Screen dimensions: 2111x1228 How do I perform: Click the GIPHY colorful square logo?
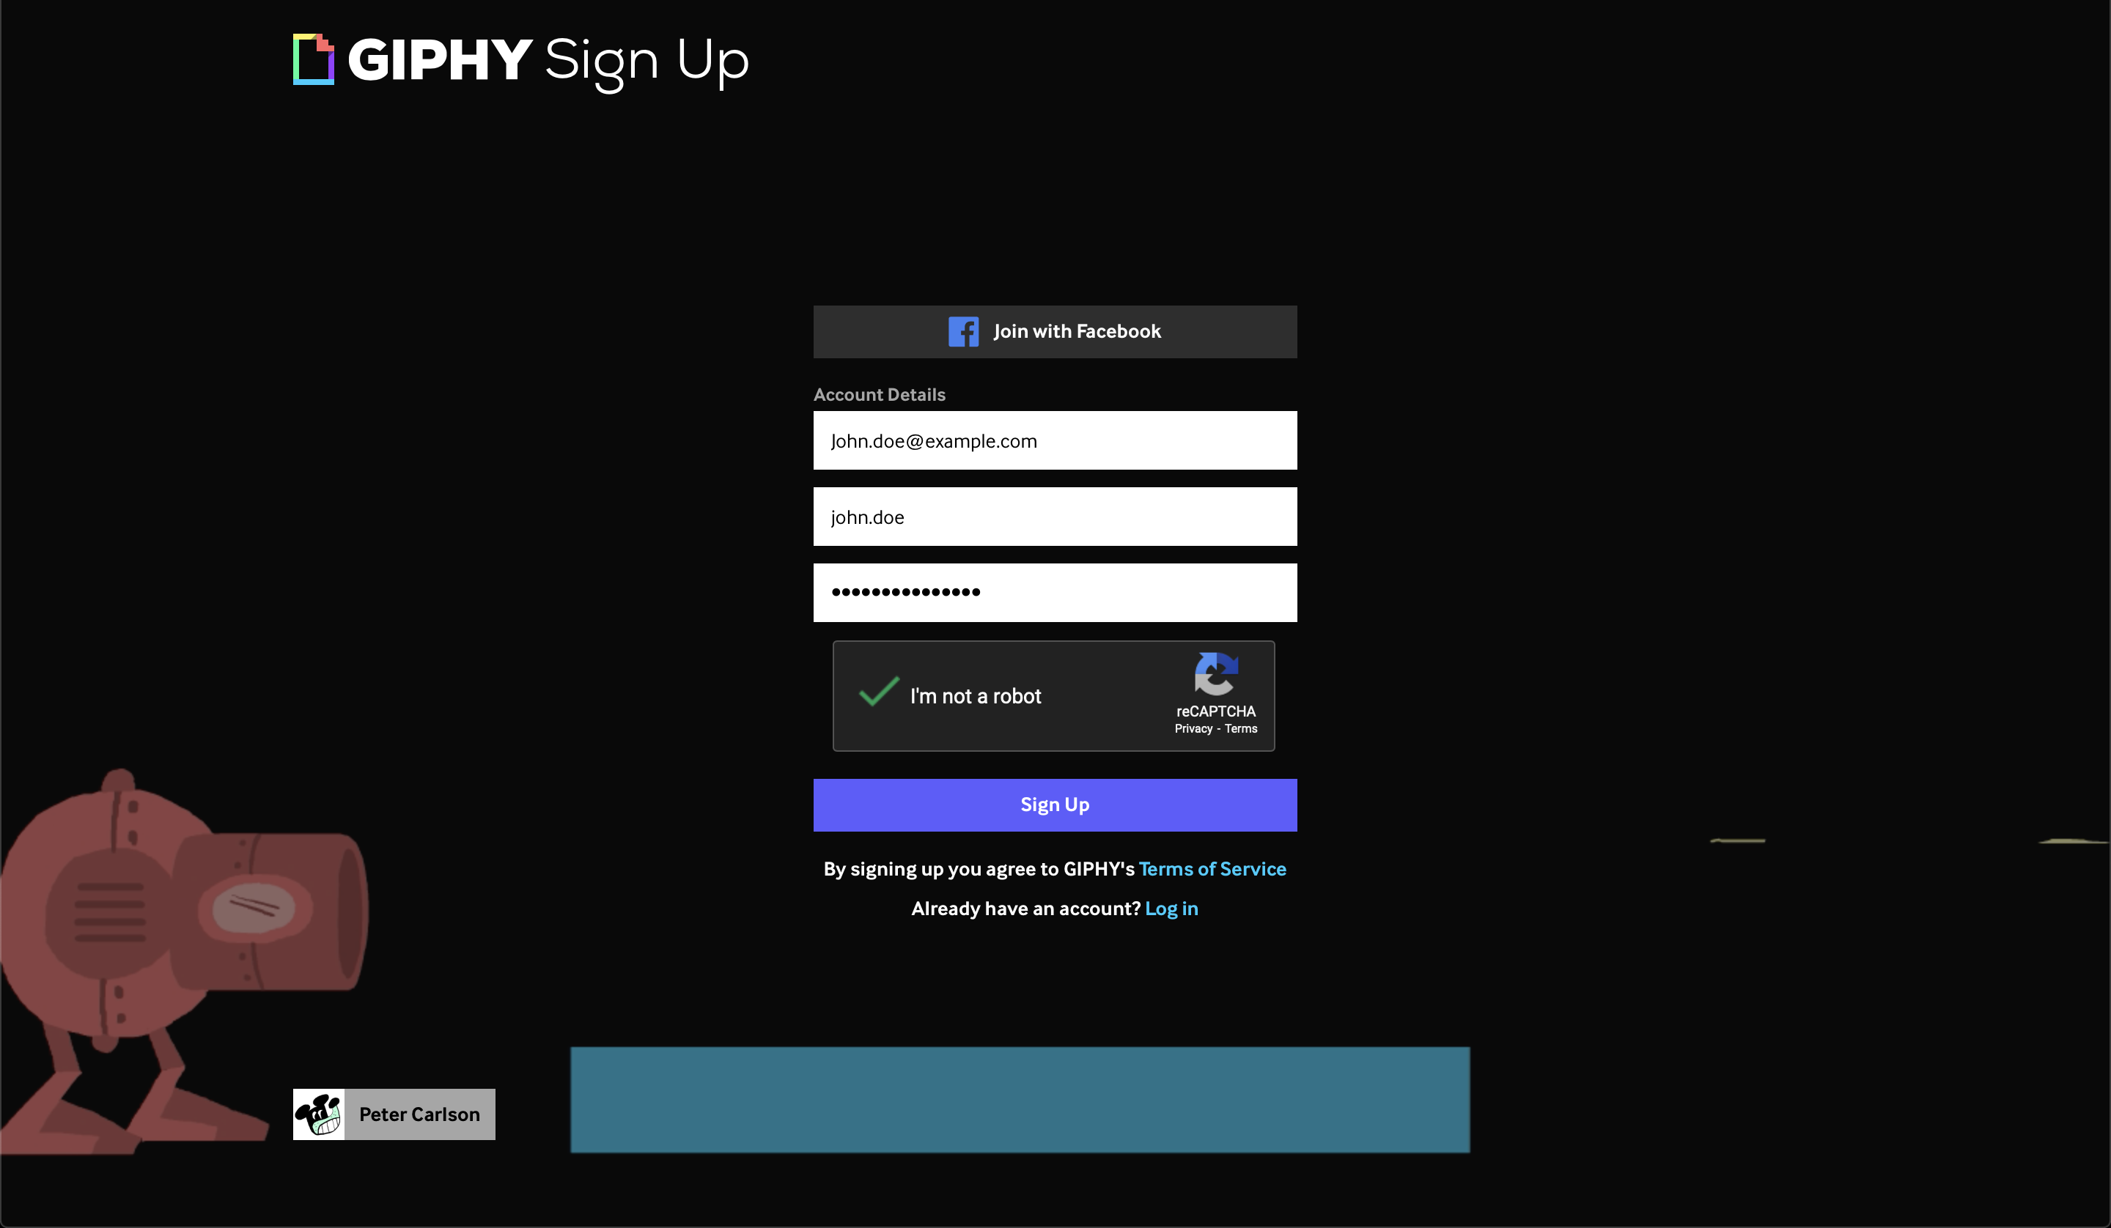313,57
